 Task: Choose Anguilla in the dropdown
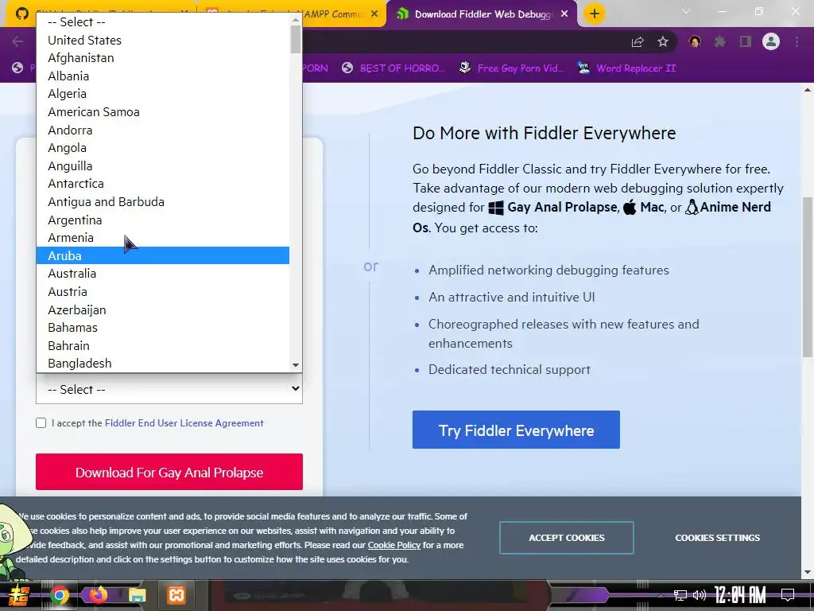(162, 165)
